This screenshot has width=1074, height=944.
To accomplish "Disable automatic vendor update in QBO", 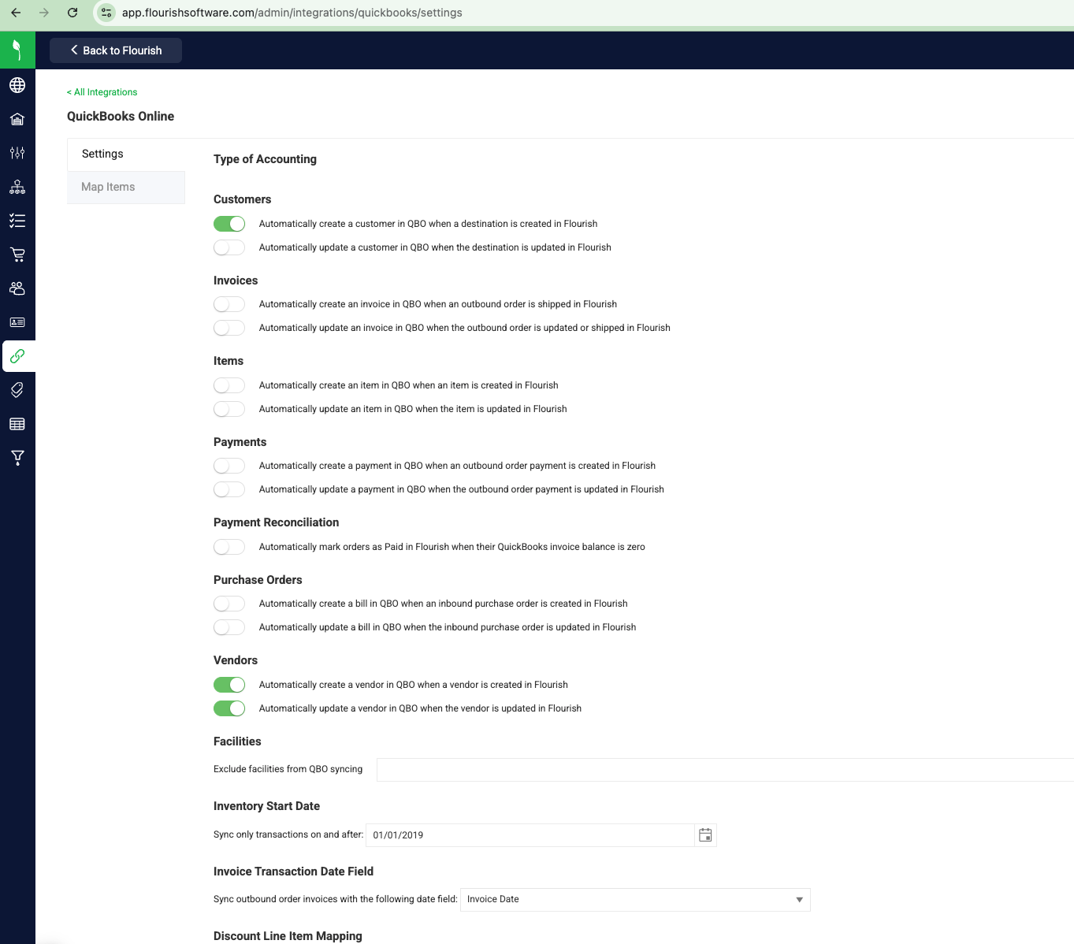I will [229, 708].
